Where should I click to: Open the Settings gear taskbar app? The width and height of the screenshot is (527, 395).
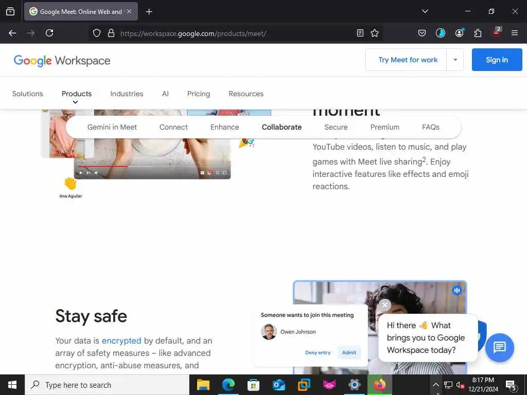tap(354, 385)
